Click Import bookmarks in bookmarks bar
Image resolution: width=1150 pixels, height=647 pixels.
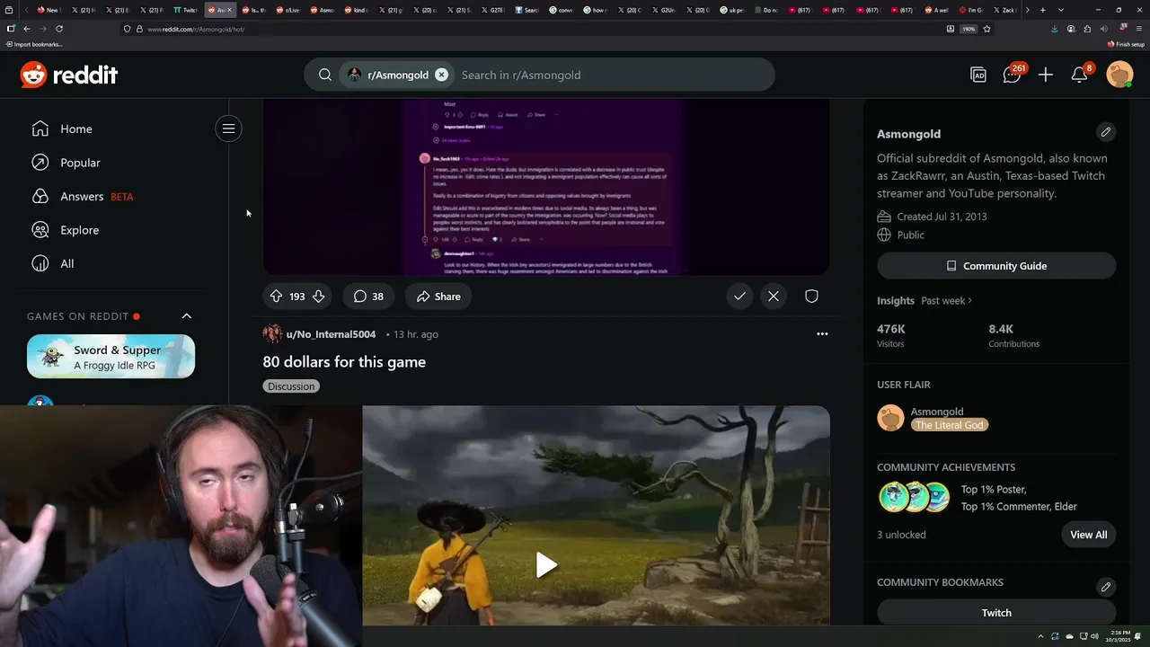point(35,44)
